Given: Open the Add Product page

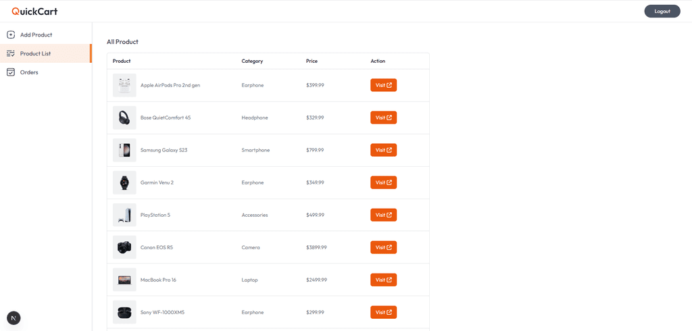Looking at the screenshot, I should tap(46, 34).
